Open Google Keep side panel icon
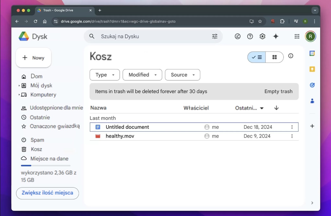The image size is (331, 216). 312,69
